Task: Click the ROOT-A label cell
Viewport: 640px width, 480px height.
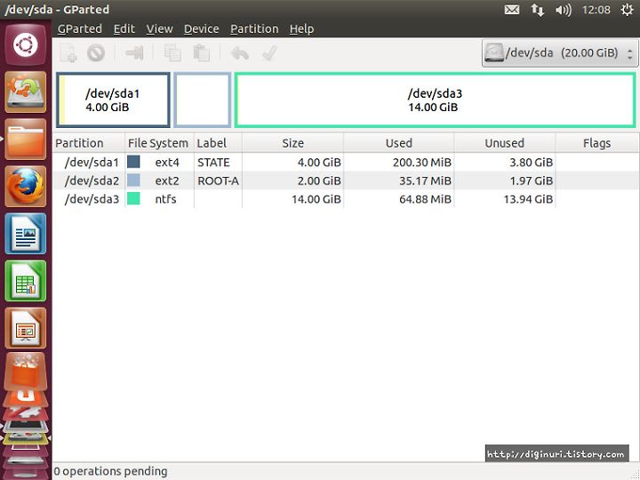Action: pos(218,180)
